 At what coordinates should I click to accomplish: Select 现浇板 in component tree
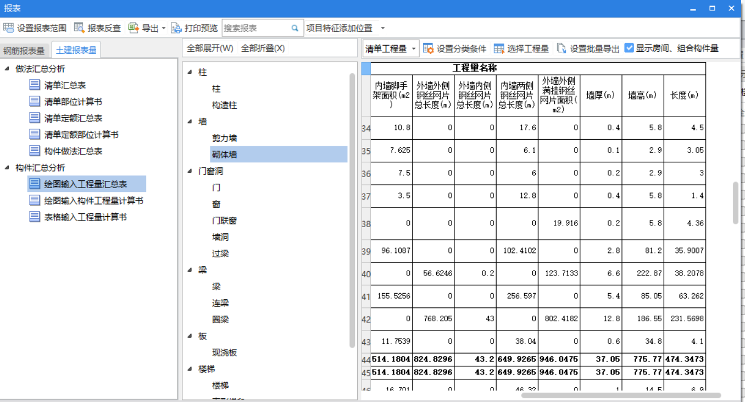click(x=224, y=353)
